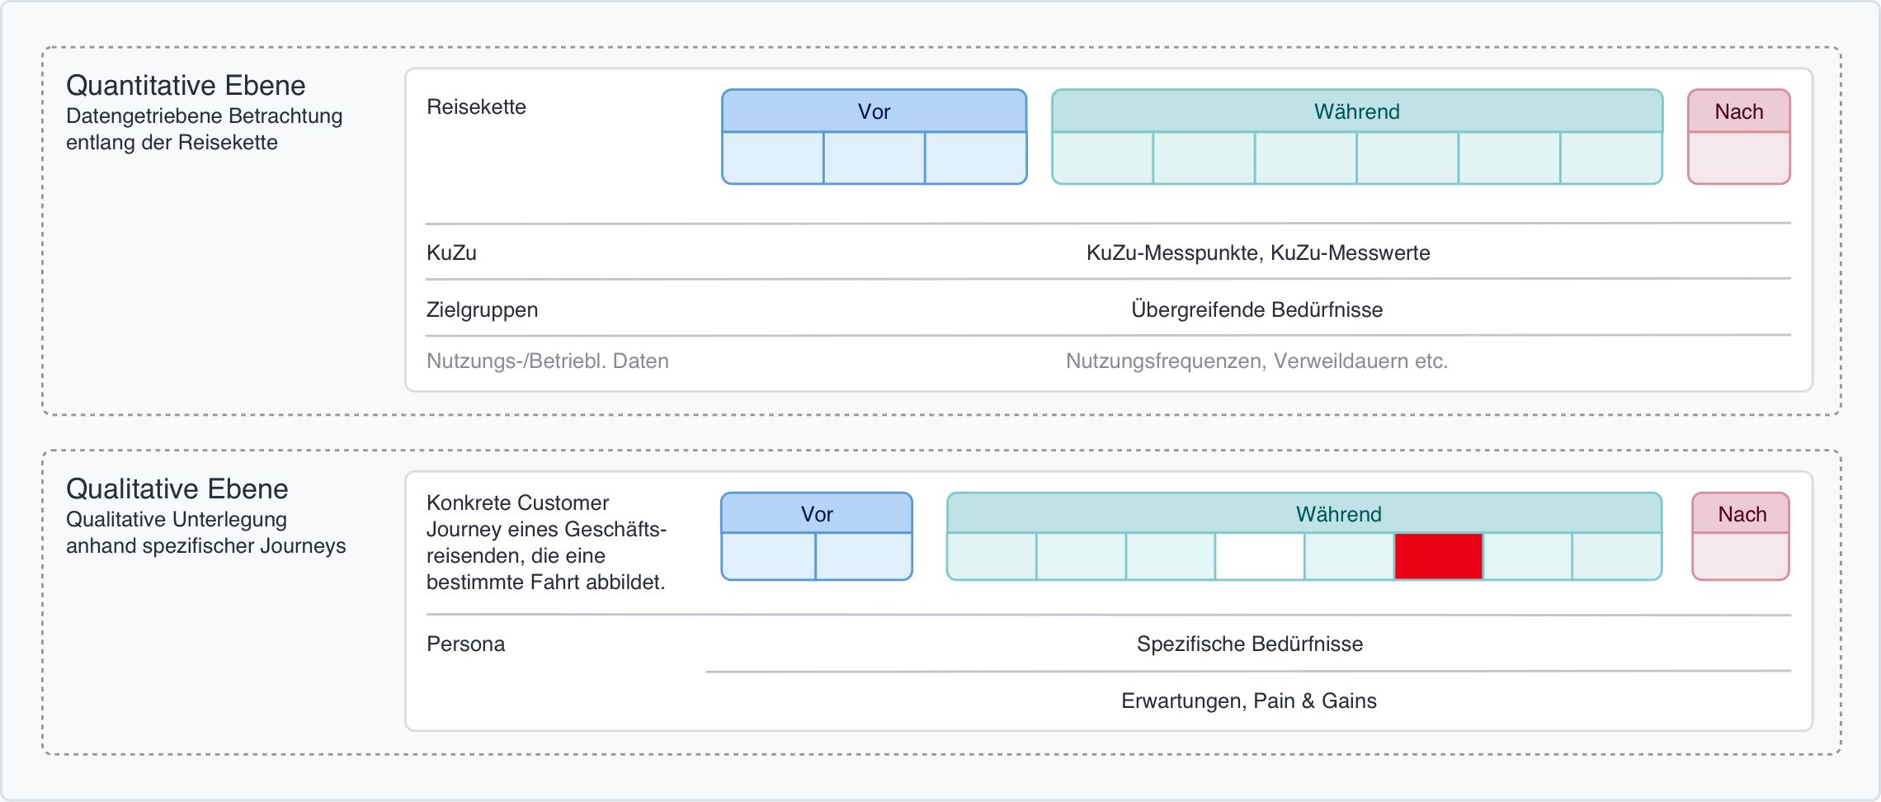Screen dimensions: 1881x802
Task: Select the Vor header in Qualitative Ebene
Action: click(817, 514)
